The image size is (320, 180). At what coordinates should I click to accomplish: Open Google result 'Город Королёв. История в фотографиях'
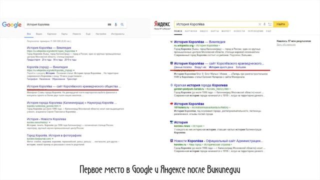pyautogui.click(x=54, y=135)
